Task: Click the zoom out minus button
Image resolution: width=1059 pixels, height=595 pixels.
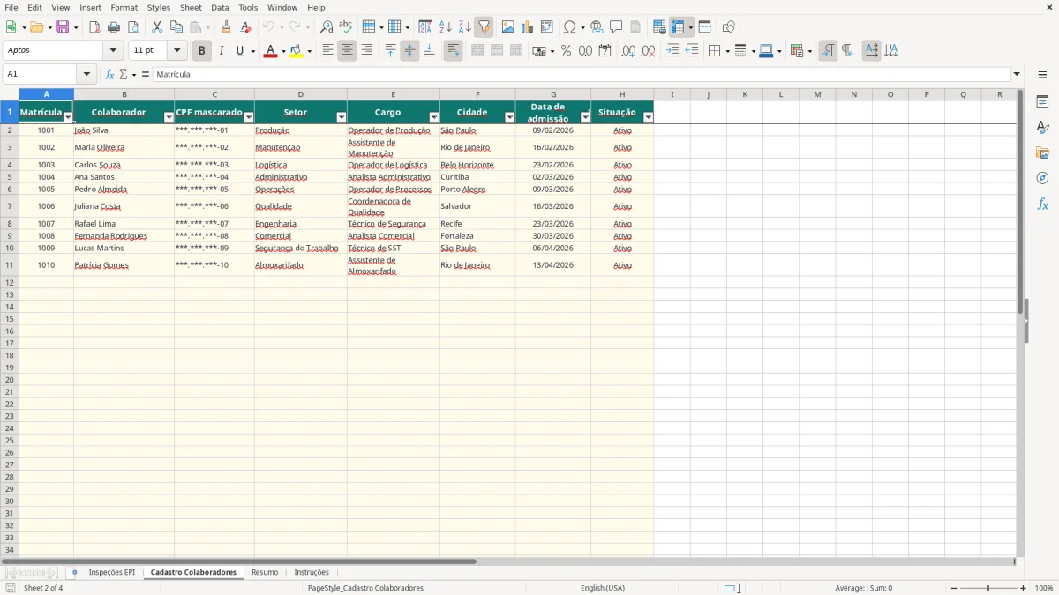Action: (x=954, y=588)
